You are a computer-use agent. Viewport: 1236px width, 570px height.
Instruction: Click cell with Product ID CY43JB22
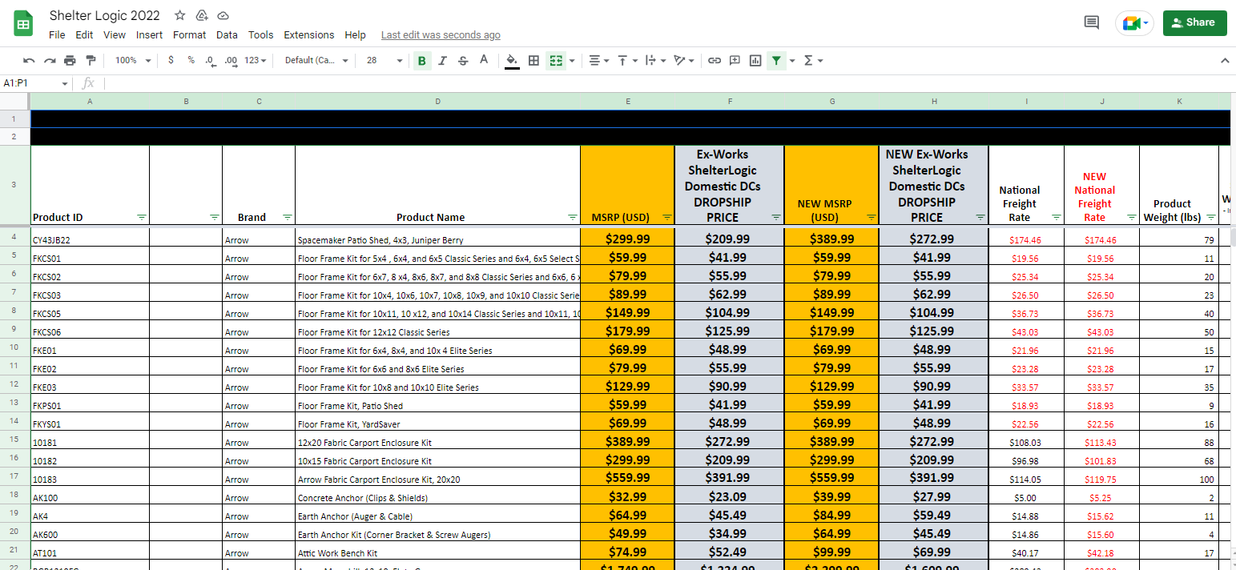click(x=90, y=238)
